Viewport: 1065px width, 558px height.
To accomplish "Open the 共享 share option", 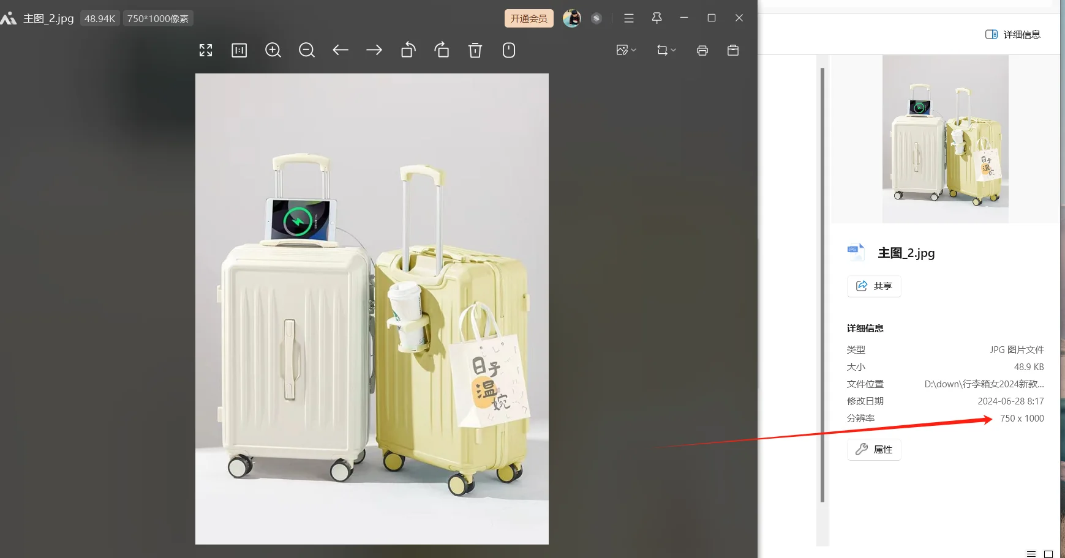I will pos(873,286).
